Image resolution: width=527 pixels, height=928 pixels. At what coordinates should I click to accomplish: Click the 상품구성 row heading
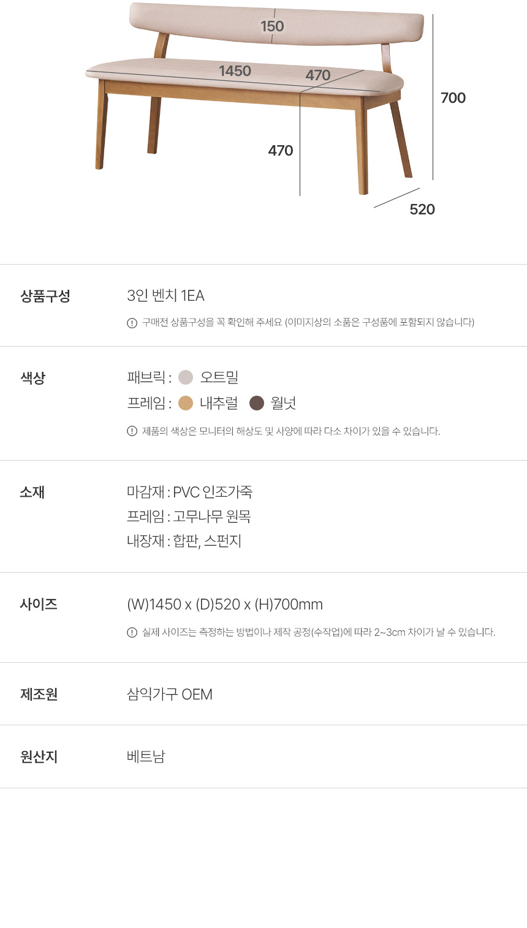coord(45,296)
